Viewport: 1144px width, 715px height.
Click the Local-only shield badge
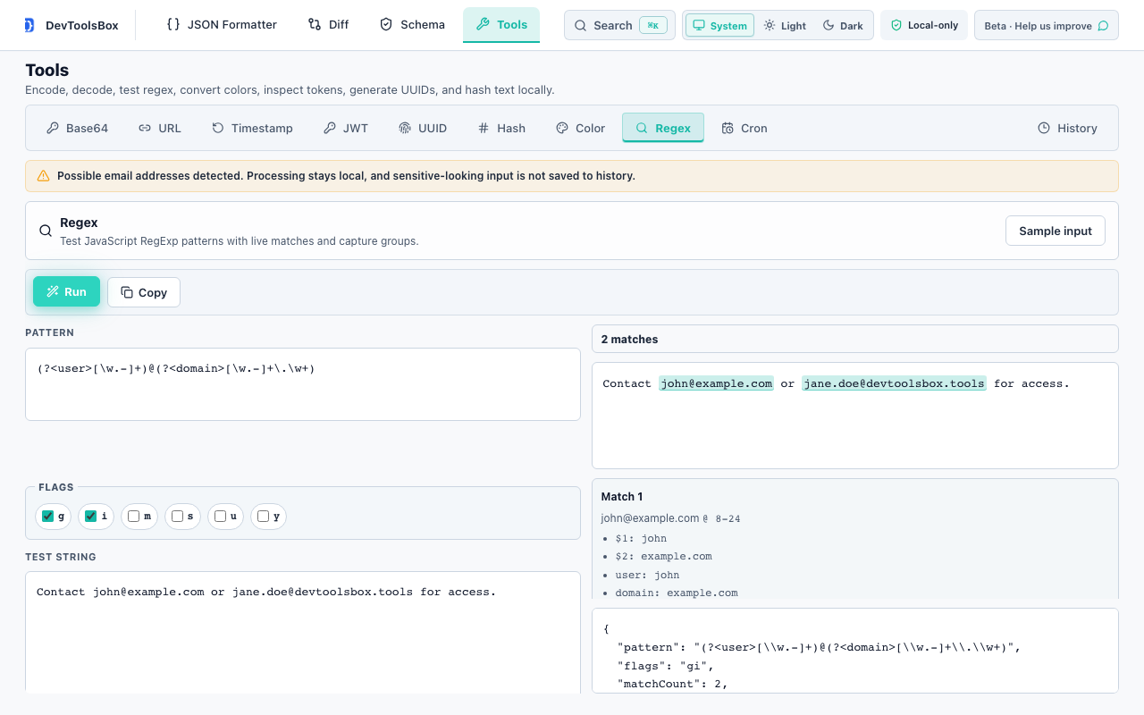924,25
